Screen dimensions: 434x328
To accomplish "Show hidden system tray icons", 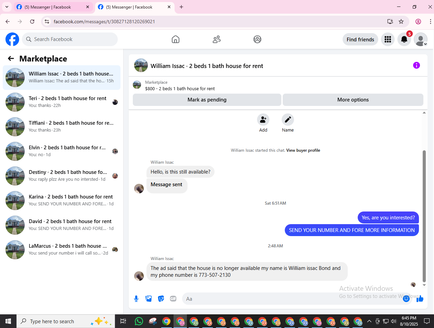I will click(369, 321).
